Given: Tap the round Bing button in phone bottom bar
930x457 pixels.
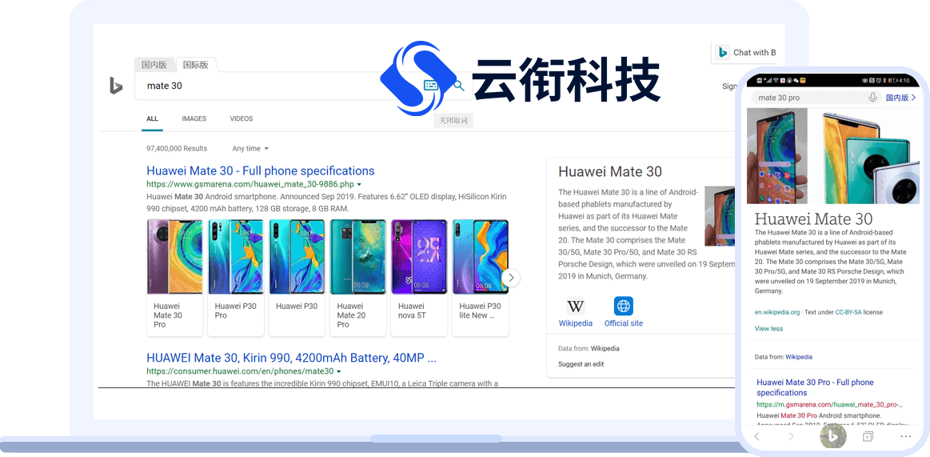Looking at the screenshot, I should pyautogui.click(x=832, y=437).
